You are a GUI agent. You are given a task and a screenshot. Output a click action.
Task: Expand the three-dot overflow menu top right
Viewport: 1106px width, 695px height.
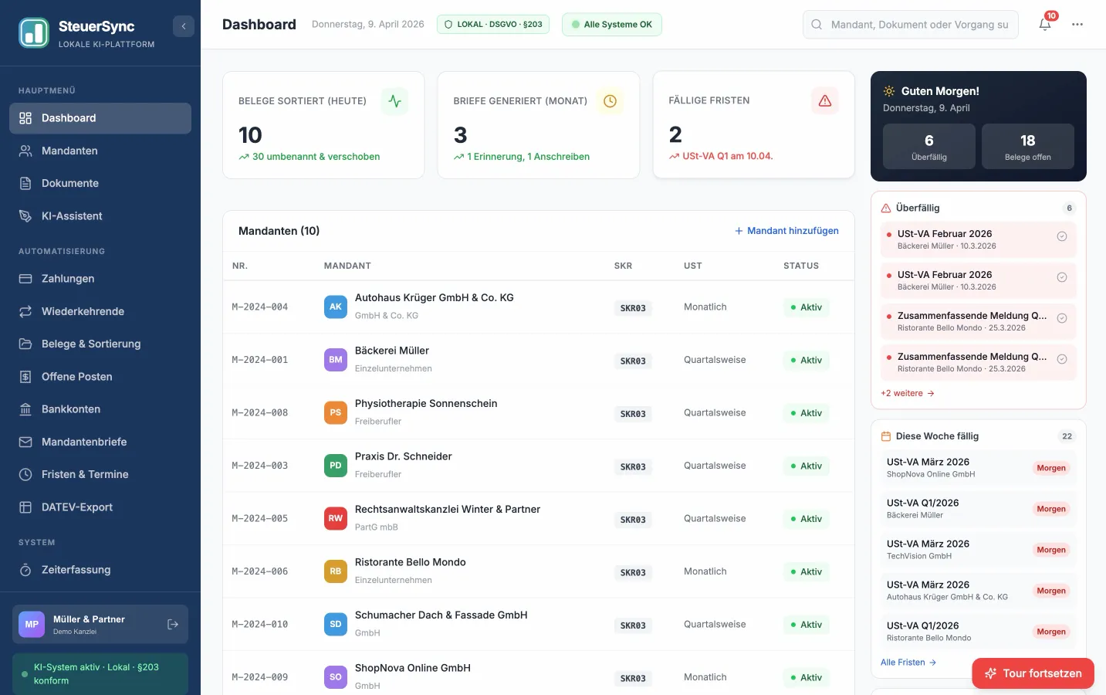[x=1077, y=25]
